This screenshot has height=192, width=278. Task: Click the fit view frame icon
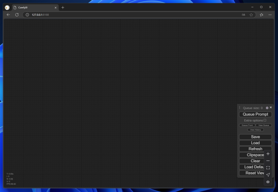[268, 168]
